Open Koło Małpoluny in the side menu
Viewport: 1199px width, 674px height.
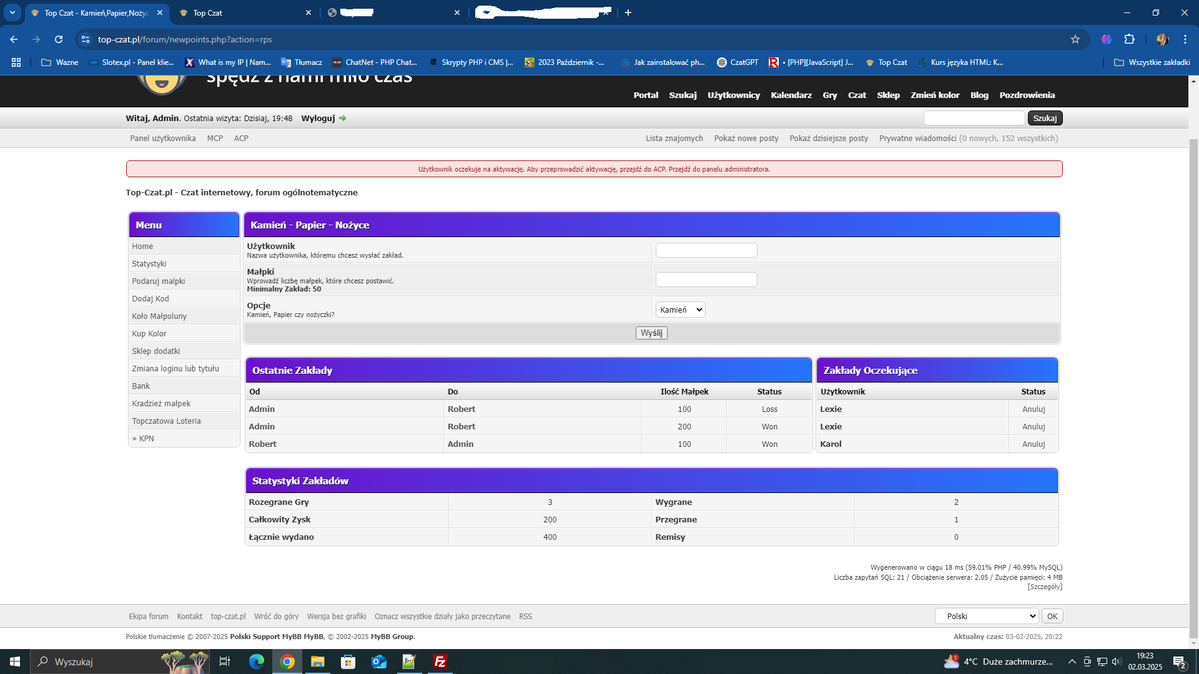click(159, 316)
